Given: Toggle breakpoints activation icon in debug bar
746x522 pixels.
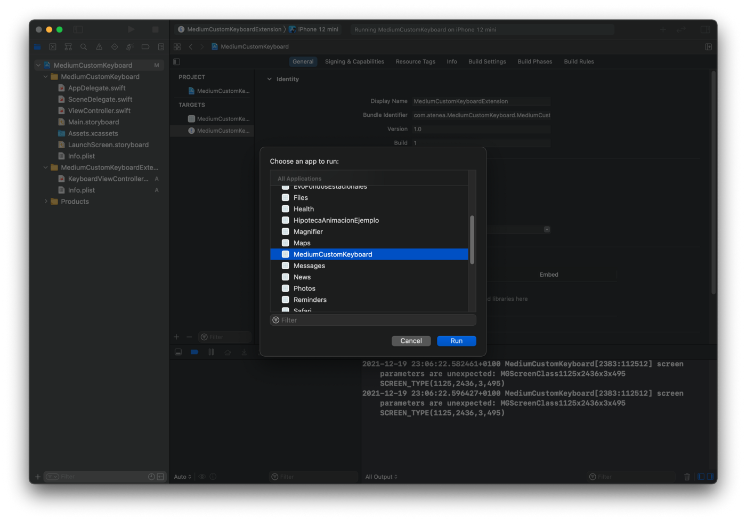Looking at the screenshot, I should click(194, 352).
